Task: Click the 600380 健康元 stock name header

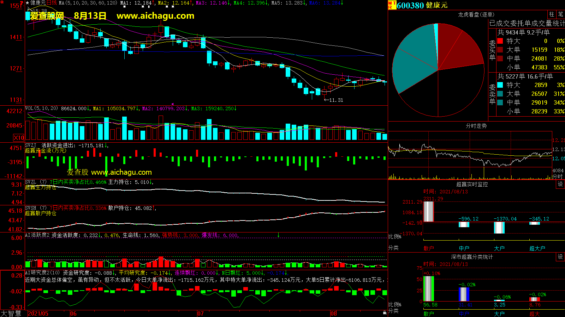Action: point(422,5)
